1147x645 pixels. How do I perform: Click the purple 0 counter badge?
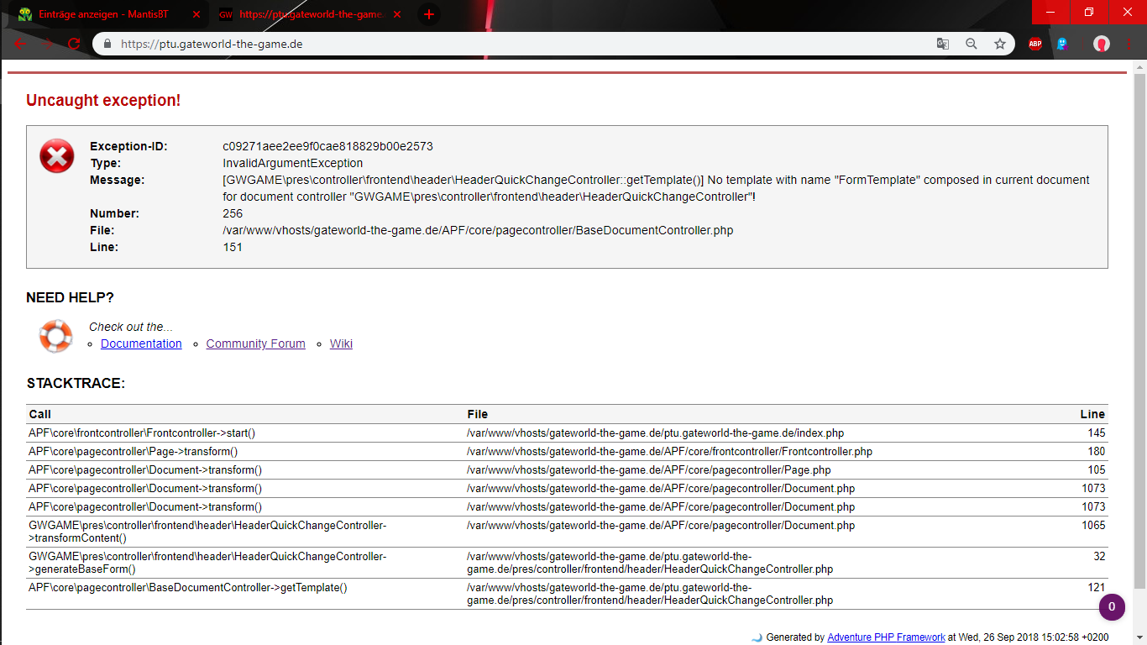click(x=1112, y=607)
